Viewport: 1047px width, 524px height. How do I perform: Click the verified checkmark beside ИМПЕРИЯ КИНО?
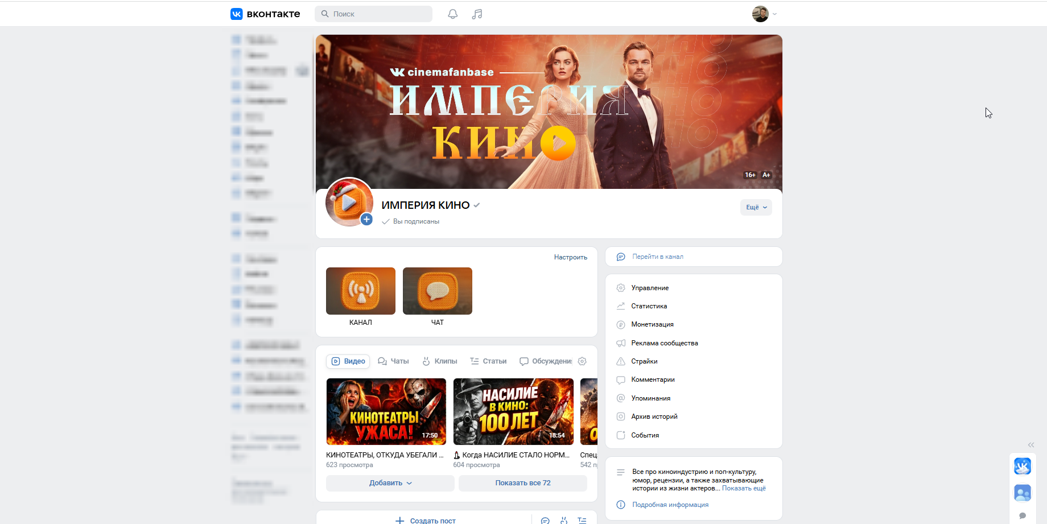pyautogui.click(x=477, y=205)
